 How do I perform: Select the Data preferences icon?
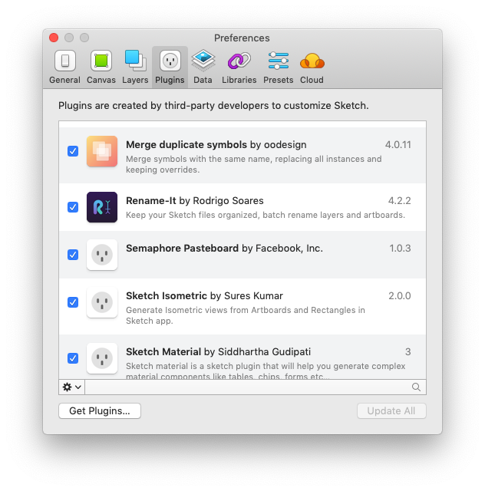click(203, 67)
